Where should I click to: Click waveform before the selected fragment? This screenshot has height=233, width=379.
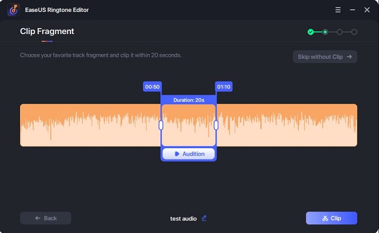tap(90, 125)
